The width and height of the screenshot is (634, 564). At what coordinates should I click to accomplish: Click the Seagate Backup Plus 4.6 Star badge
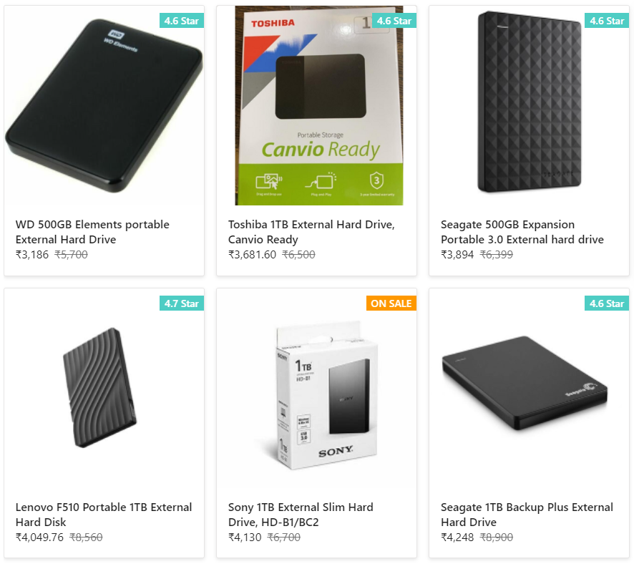click(x=607, y=303)
